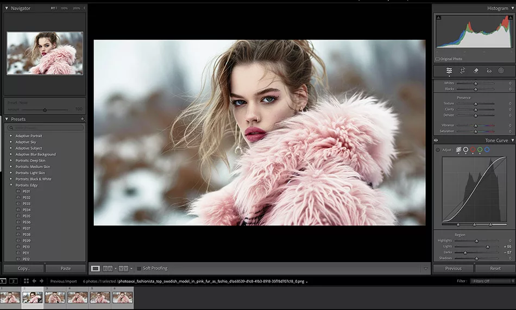Viewport: 516px width, 310px height.
Task: Collapse the Histogram panel
Action: (512, 8)
